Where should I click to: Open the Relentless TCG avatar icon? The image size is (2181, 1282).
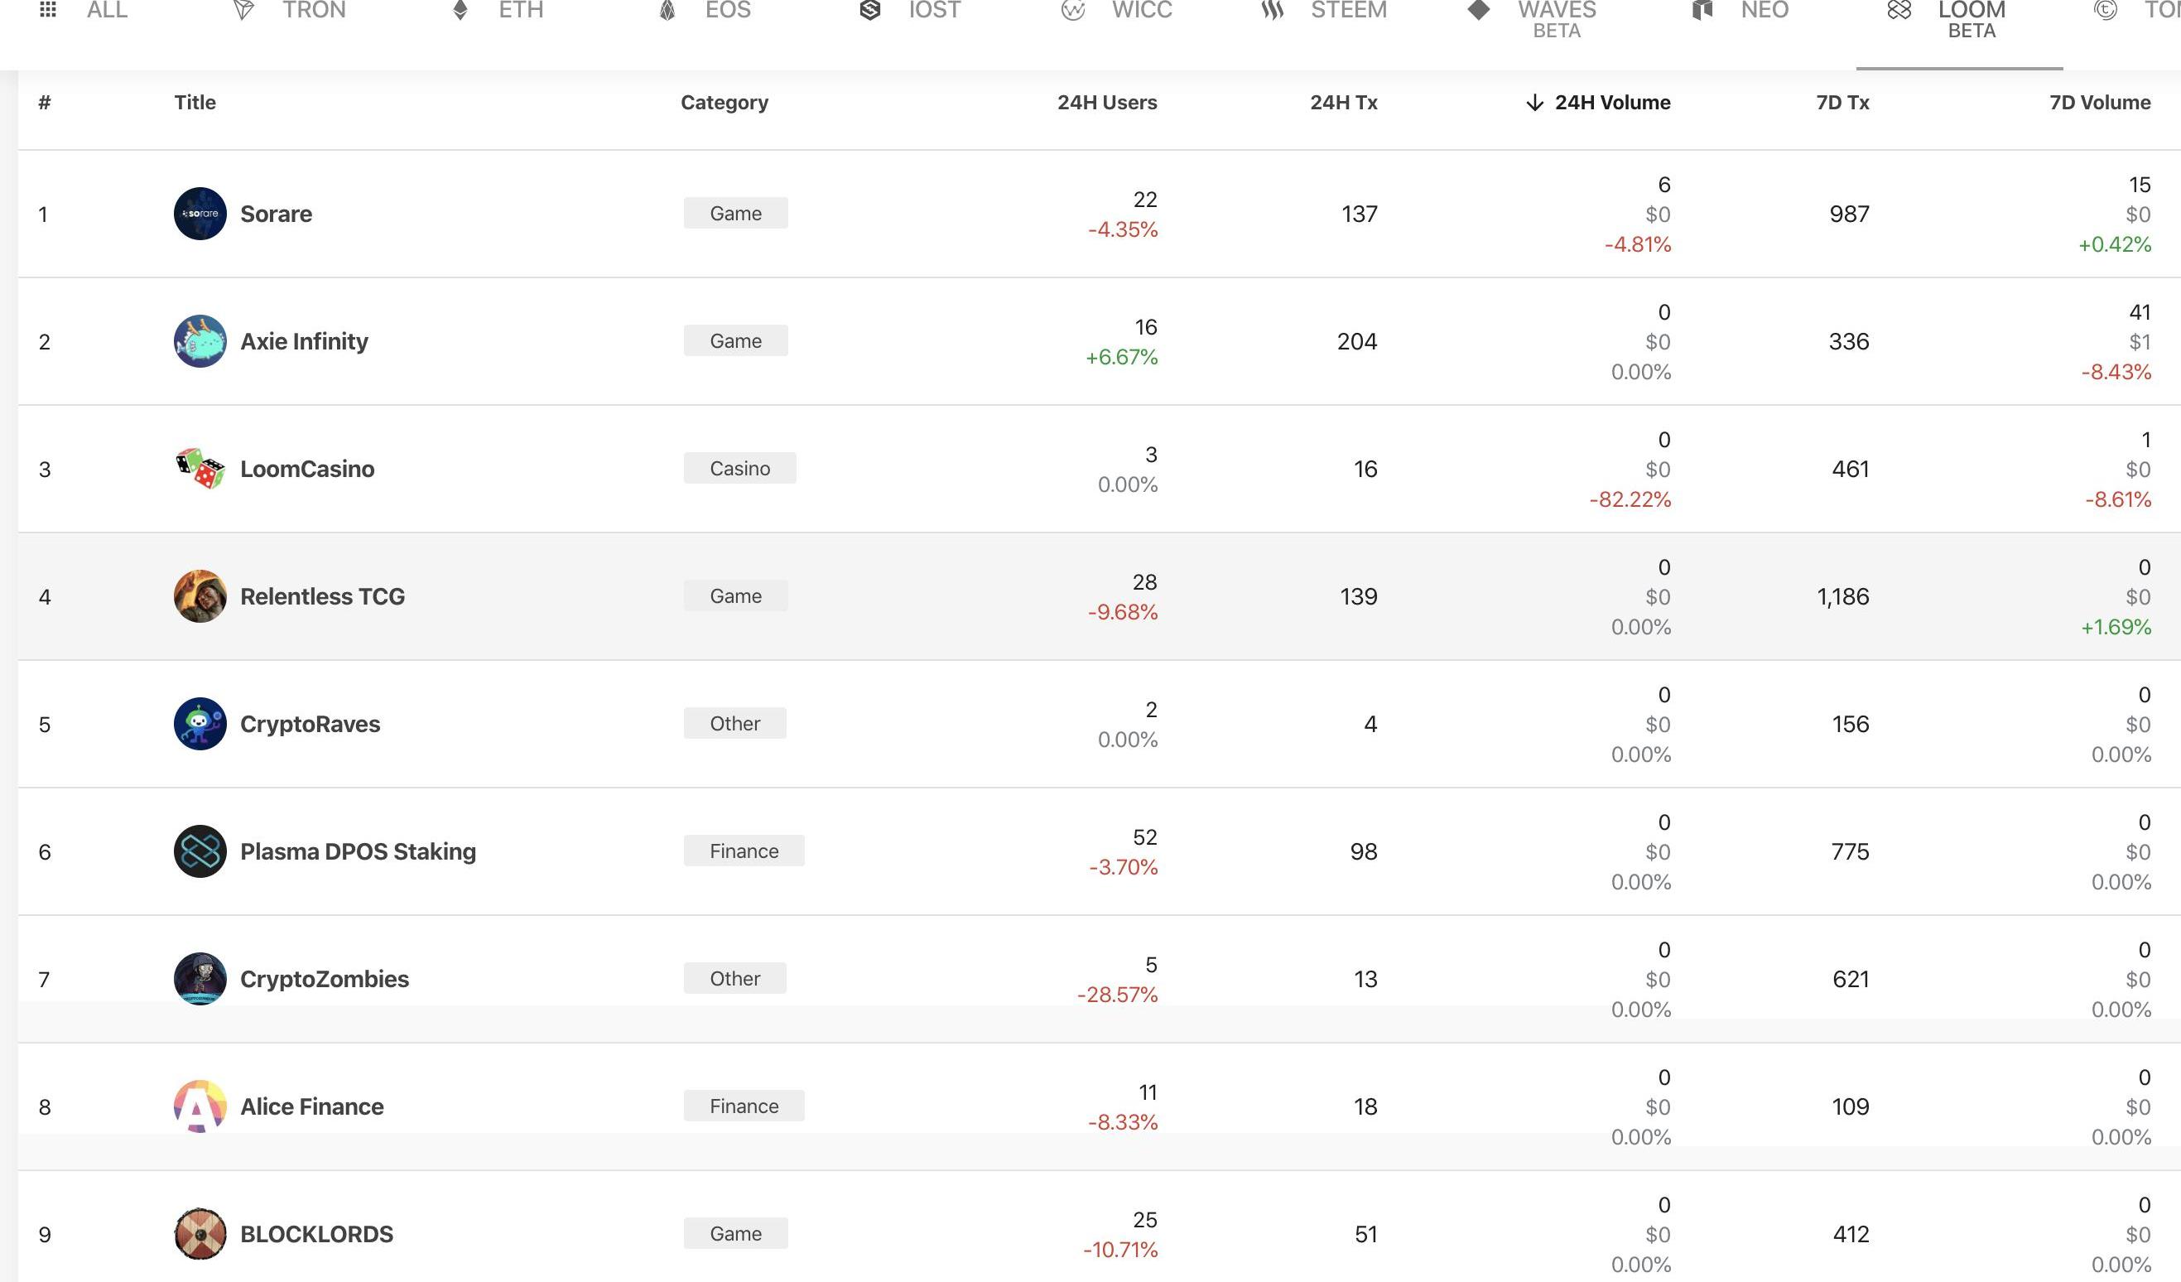tap(200, 595)
